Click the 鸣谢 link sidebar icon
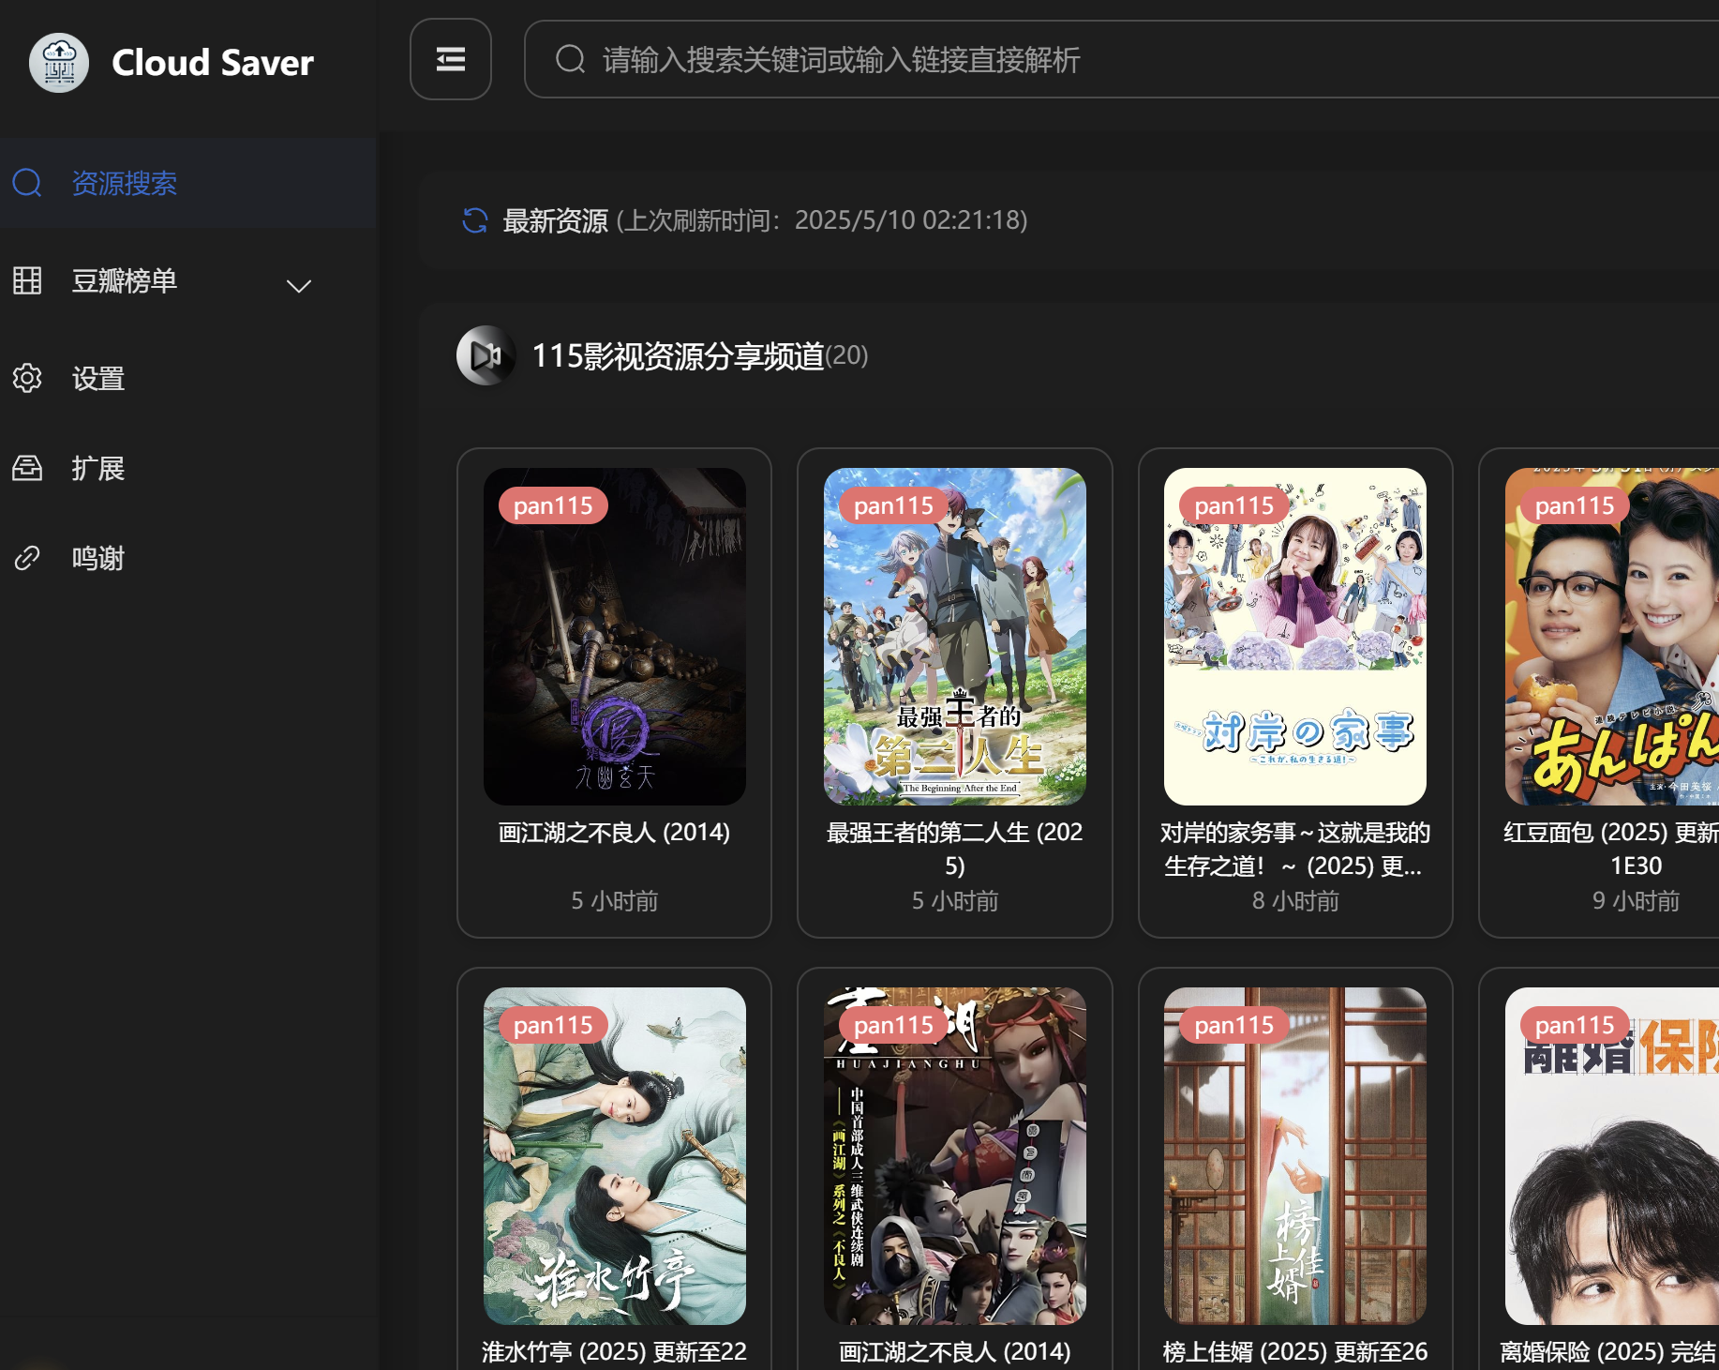1719x1370 pixels. pyautogui.click(x=27, y=558)
